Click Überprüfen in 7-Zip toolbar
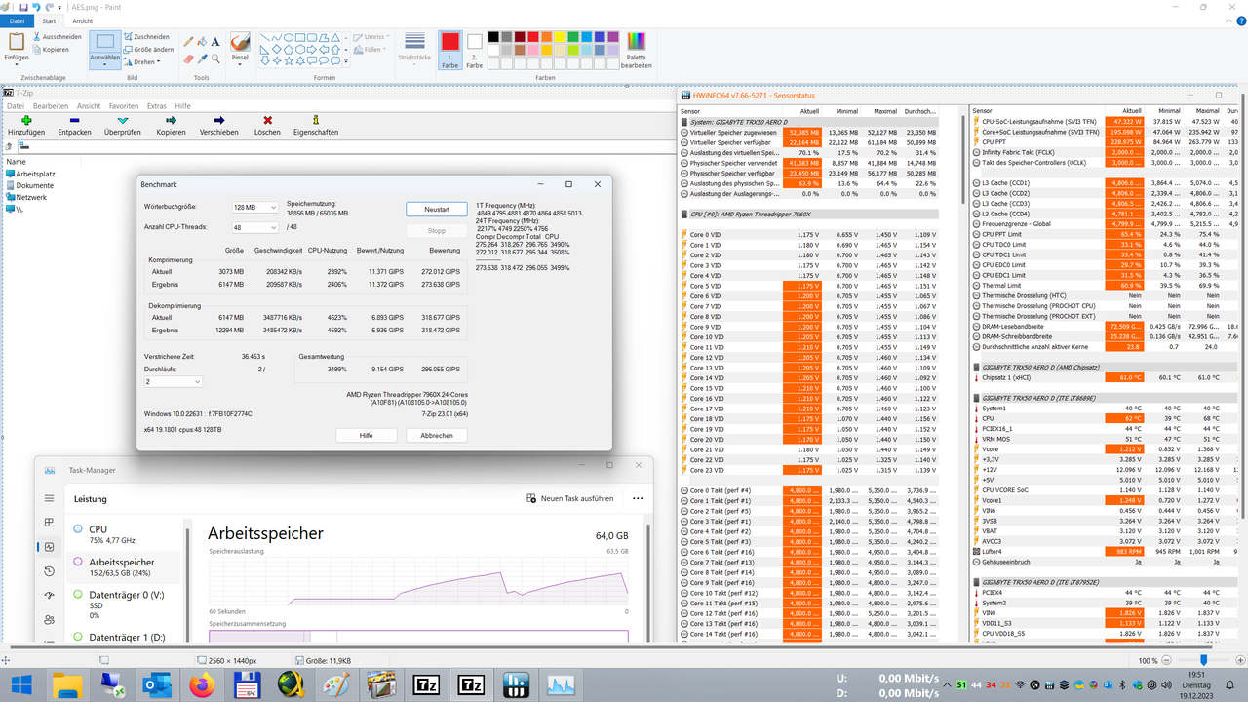1248x702 pixels. [x=123, y=126]
